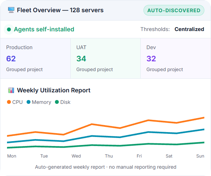Click the 'Dev' label in the third server card

[x=151, y=47]
